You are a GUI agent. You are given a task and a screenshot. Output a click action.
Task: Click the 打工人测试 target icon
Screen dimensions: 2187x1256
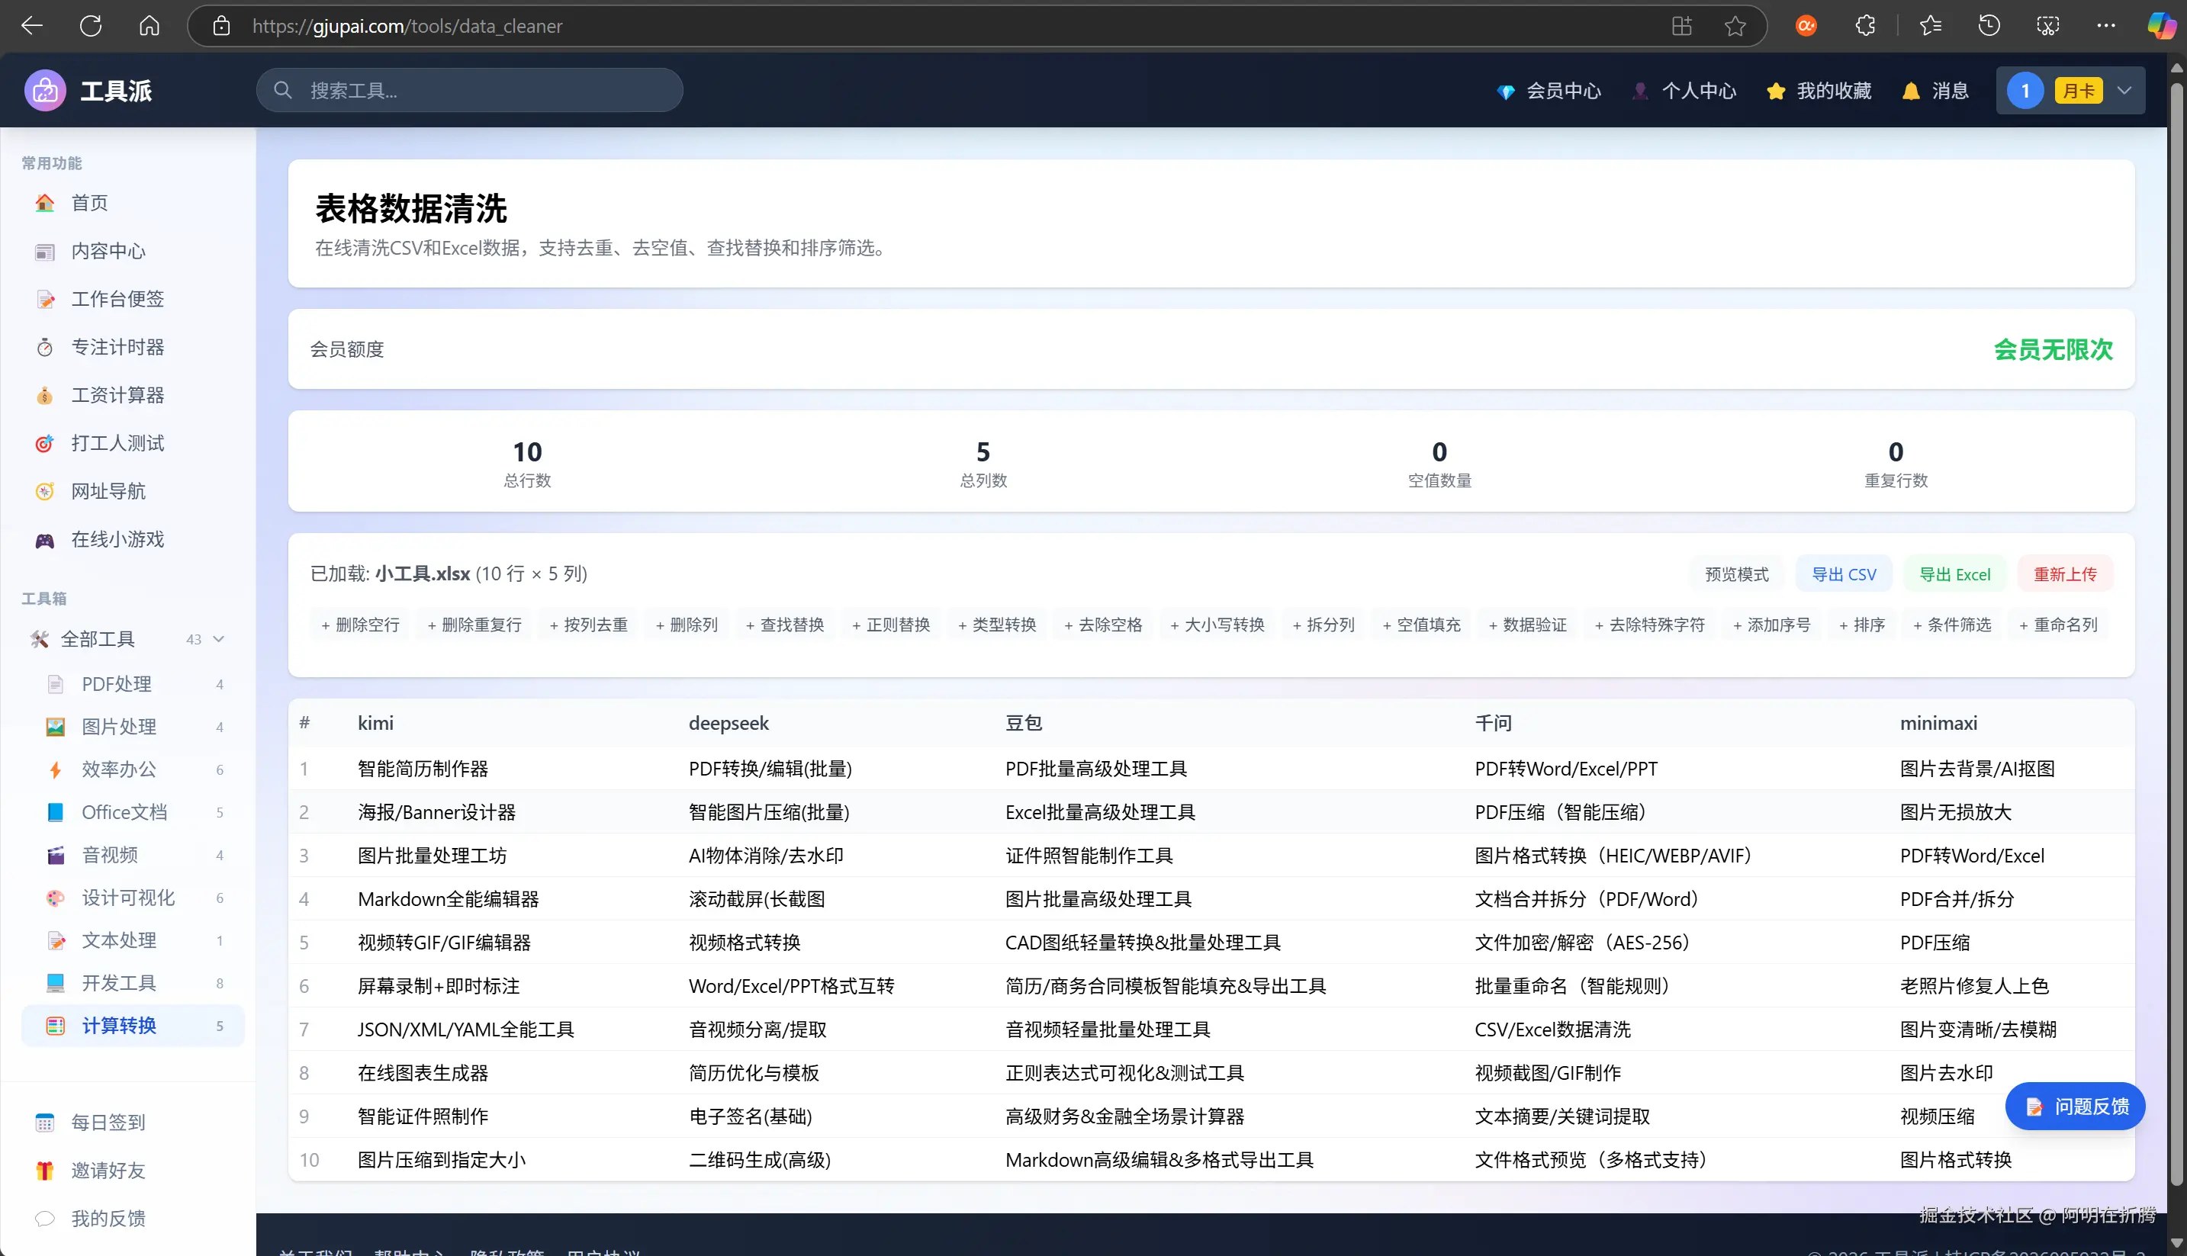coord(45,443)
